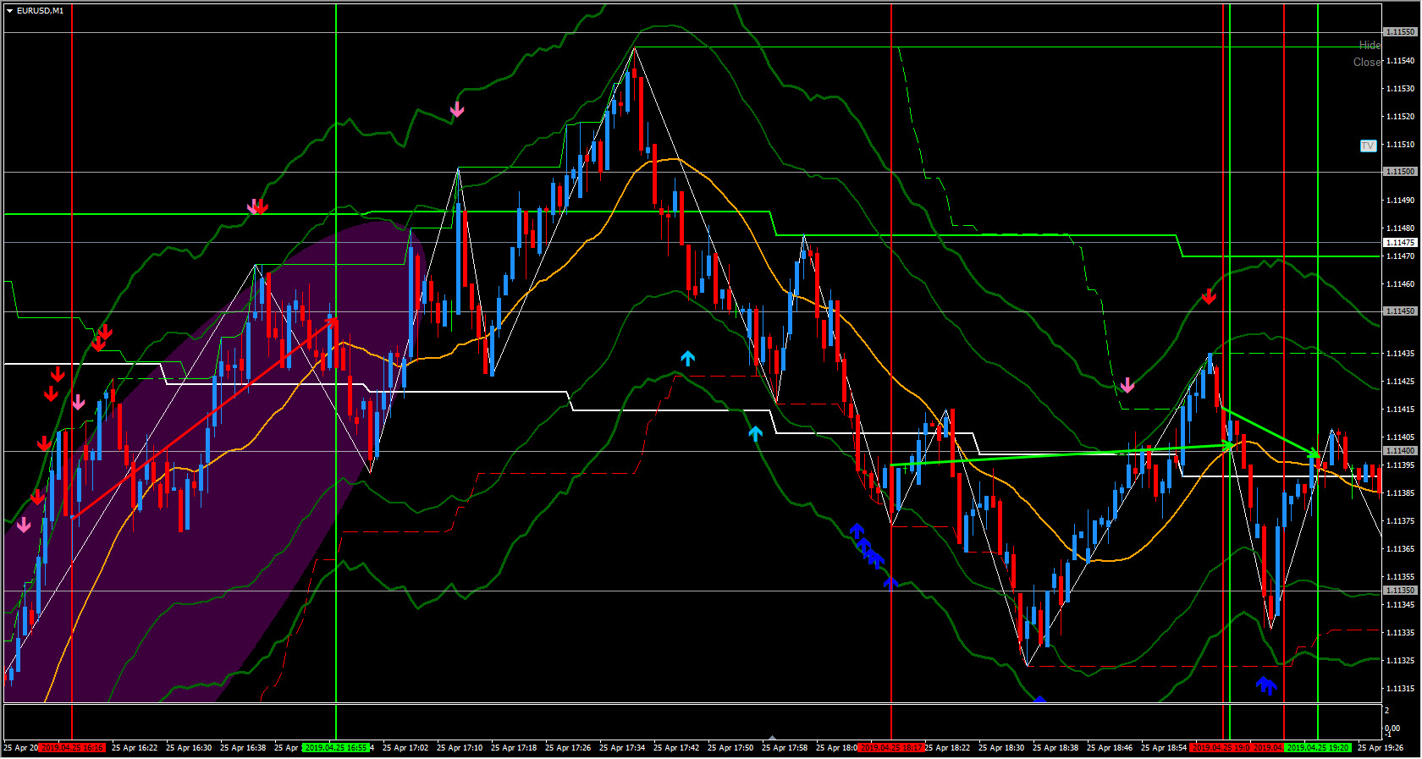Click the EURUSD,M1 symbol label

click(40, 11)
